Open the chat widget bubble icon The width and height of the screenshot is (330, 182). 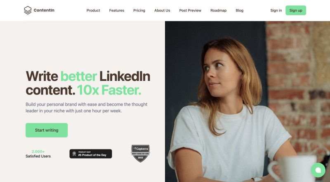click(318, 170)
